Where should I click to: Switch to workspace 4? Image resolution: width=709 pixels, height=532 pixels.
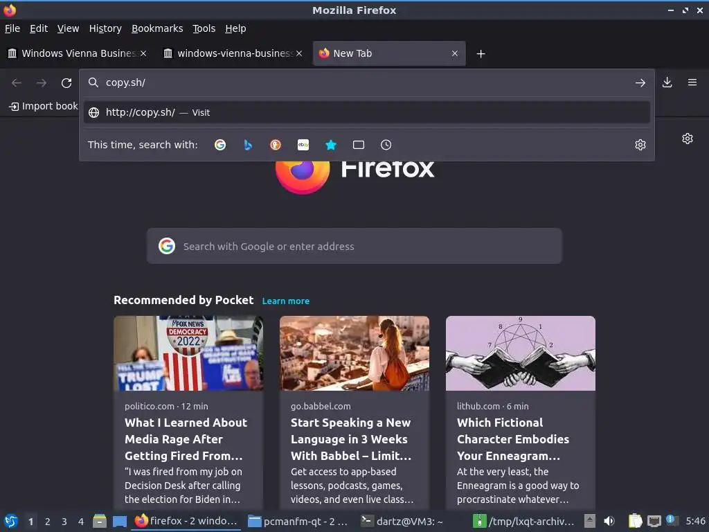(81, 522)
